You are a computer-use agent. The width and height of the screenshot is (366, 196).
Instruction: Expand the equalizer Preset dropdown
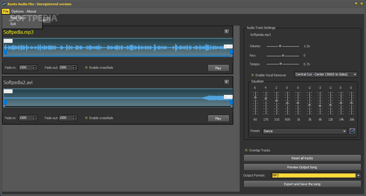305,131
